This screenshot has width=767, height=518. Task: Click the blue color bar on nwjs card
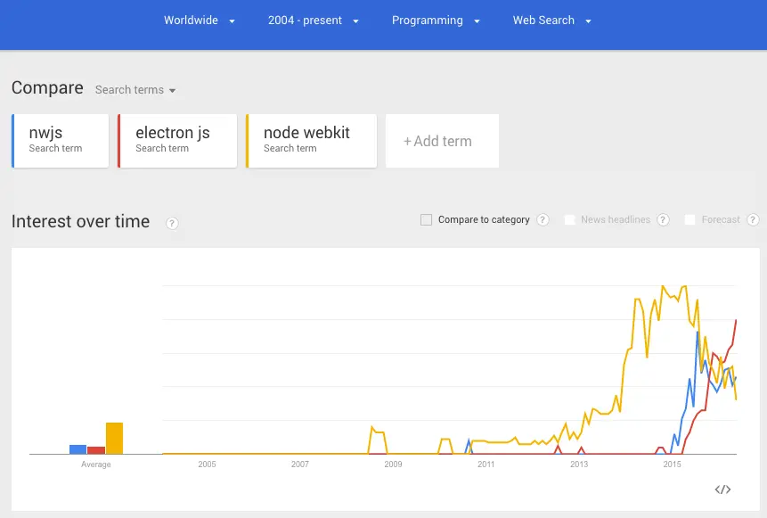12,140
